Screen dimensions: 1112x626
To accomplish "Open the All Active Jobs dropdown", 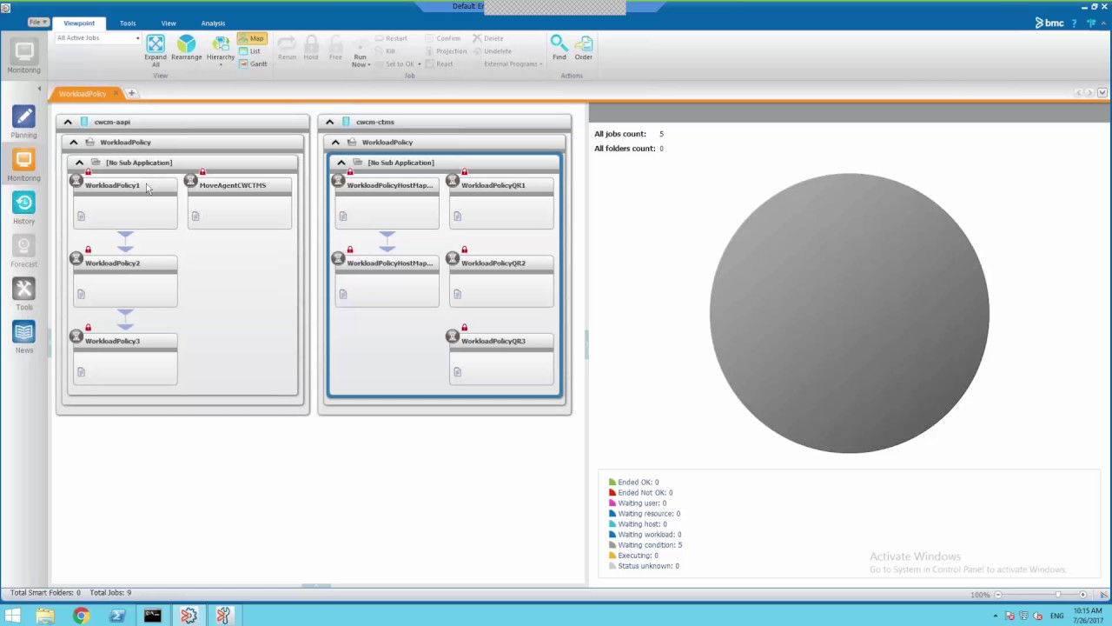I will click(98, 38).
